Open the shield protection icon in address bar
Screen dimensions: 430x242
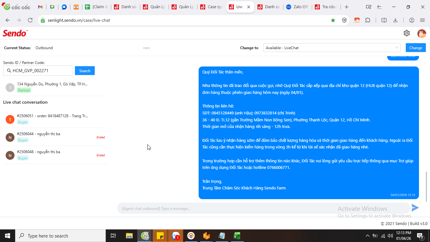point(344,20)
